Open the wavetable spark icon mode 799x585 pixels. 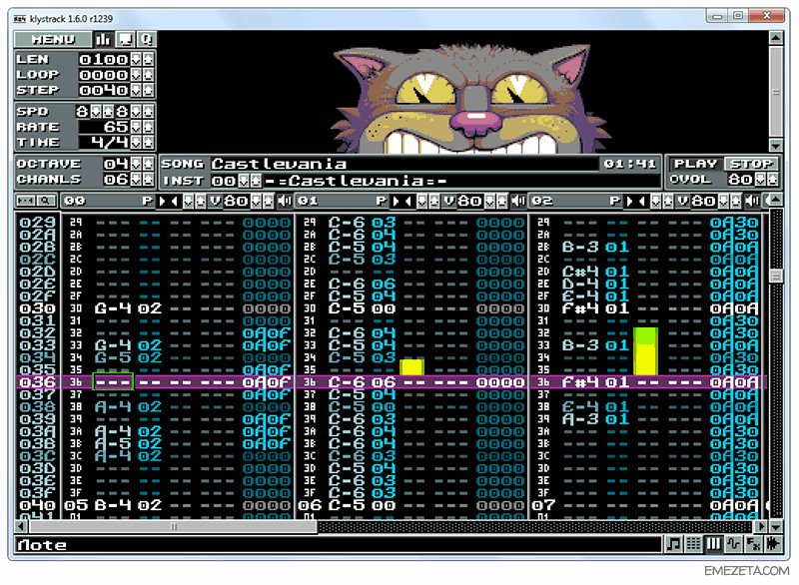(773, 544)
